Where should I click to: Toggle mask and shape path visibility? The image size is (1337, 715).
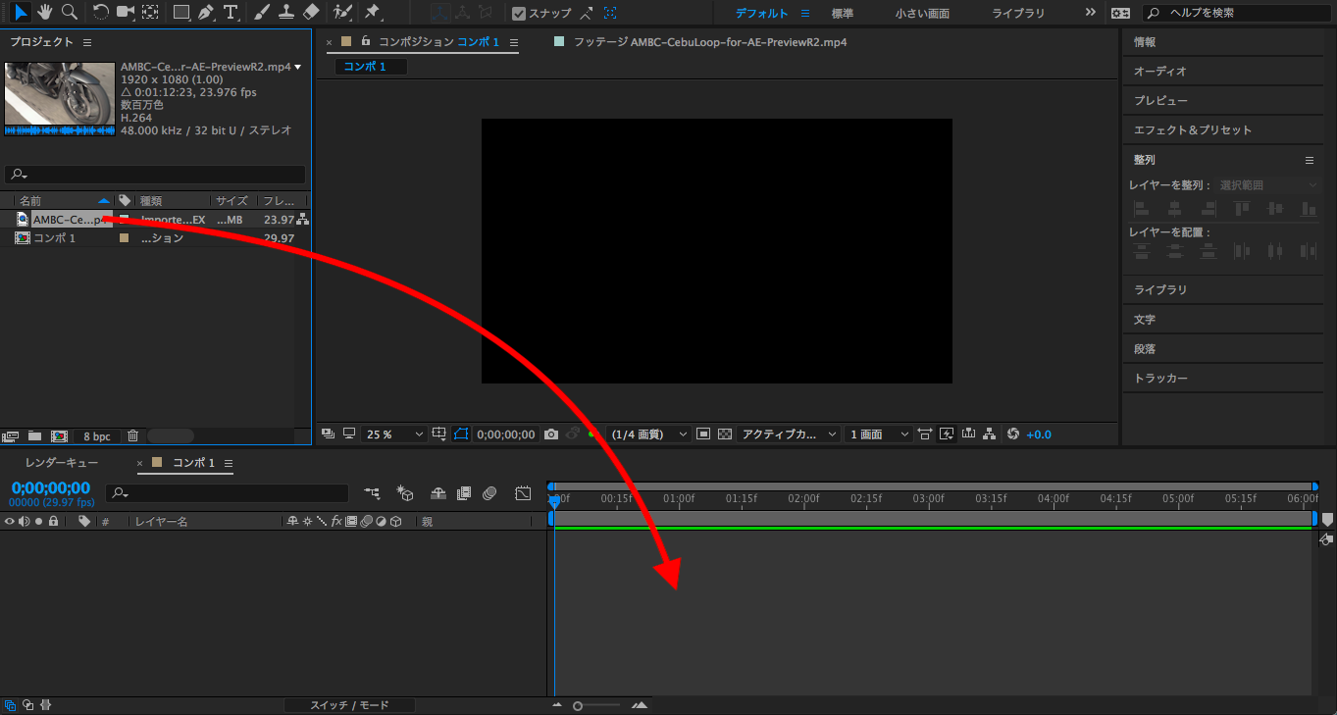click(461, 434)
